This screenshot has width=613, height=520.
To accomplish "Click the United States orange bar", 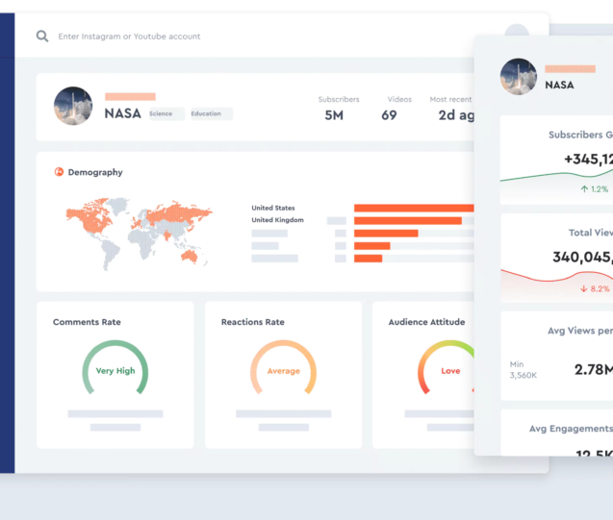I will [x=414, y=208].
